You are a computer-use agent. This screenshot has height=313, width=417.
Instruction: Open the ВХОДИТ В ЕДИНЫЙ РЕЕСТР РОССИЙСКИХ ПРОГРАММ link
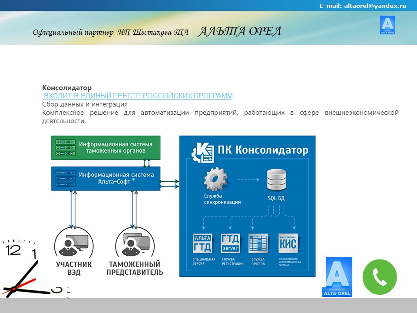(x=138, y=96)
